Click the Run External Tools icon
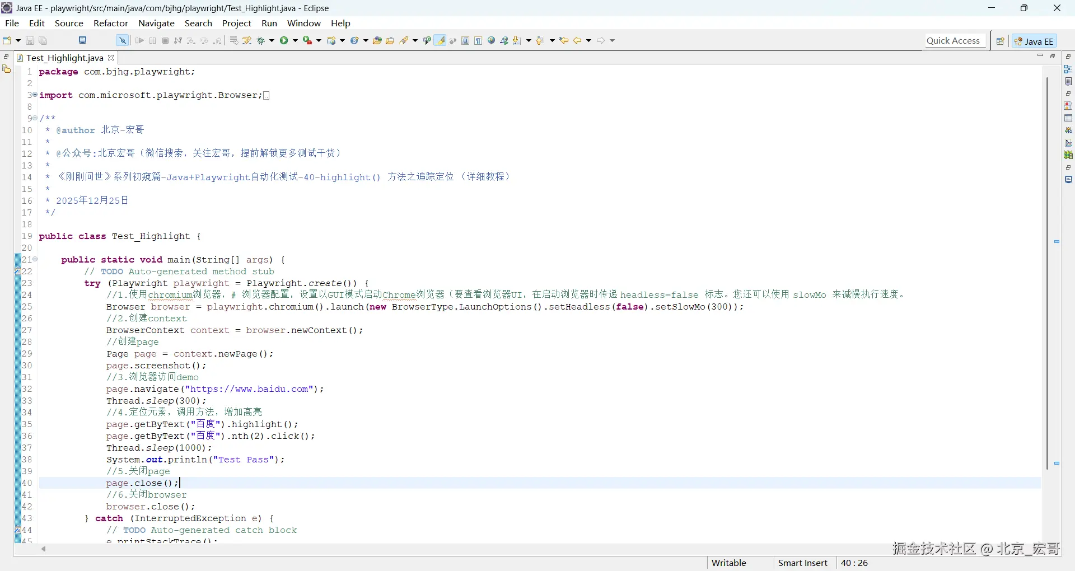This screenshot has height=571, width=1075. coord(307,40)
